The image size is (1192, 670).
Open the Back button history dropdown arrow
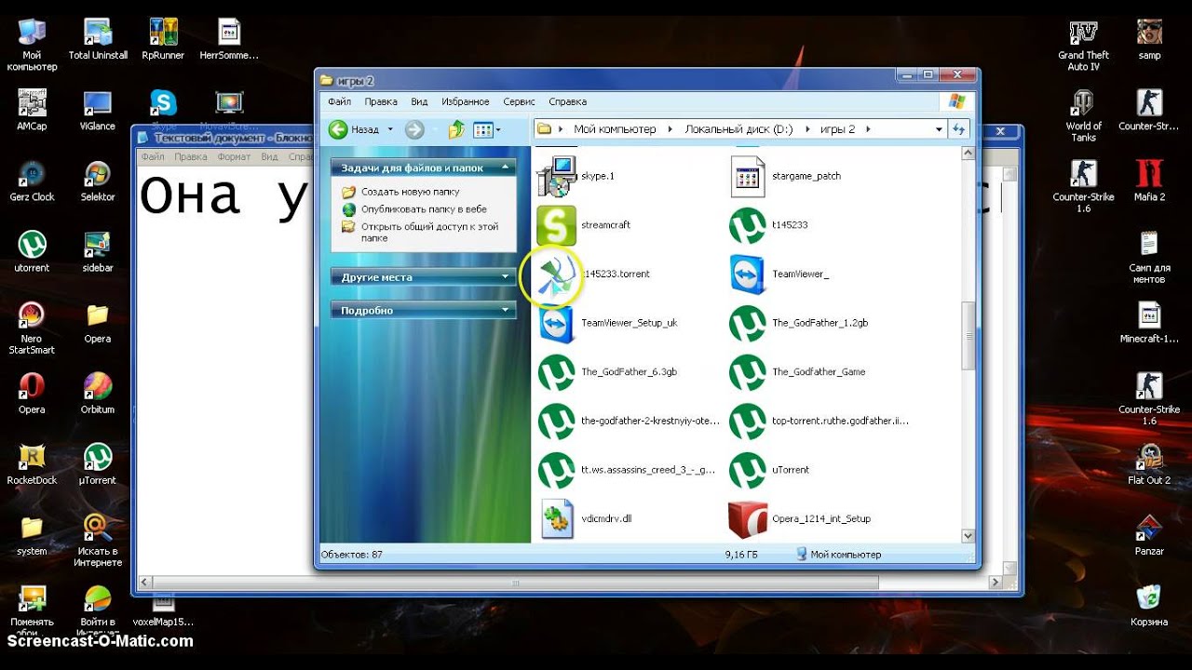pyautogui.click(x=390, y=129)
